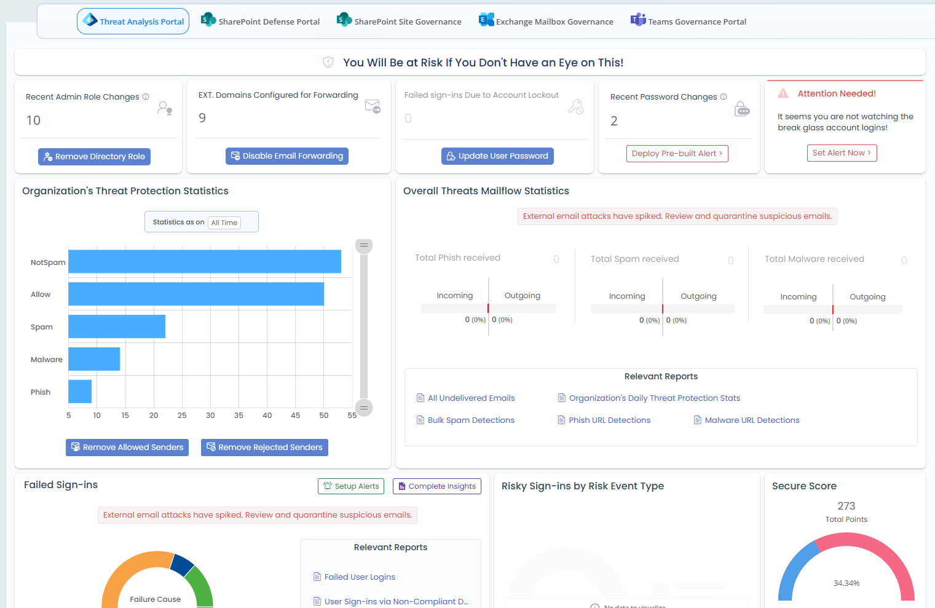Open the Statistics as on All Time dropdown
This screenshot has height=608, width=935.
(x=224, y=223)
